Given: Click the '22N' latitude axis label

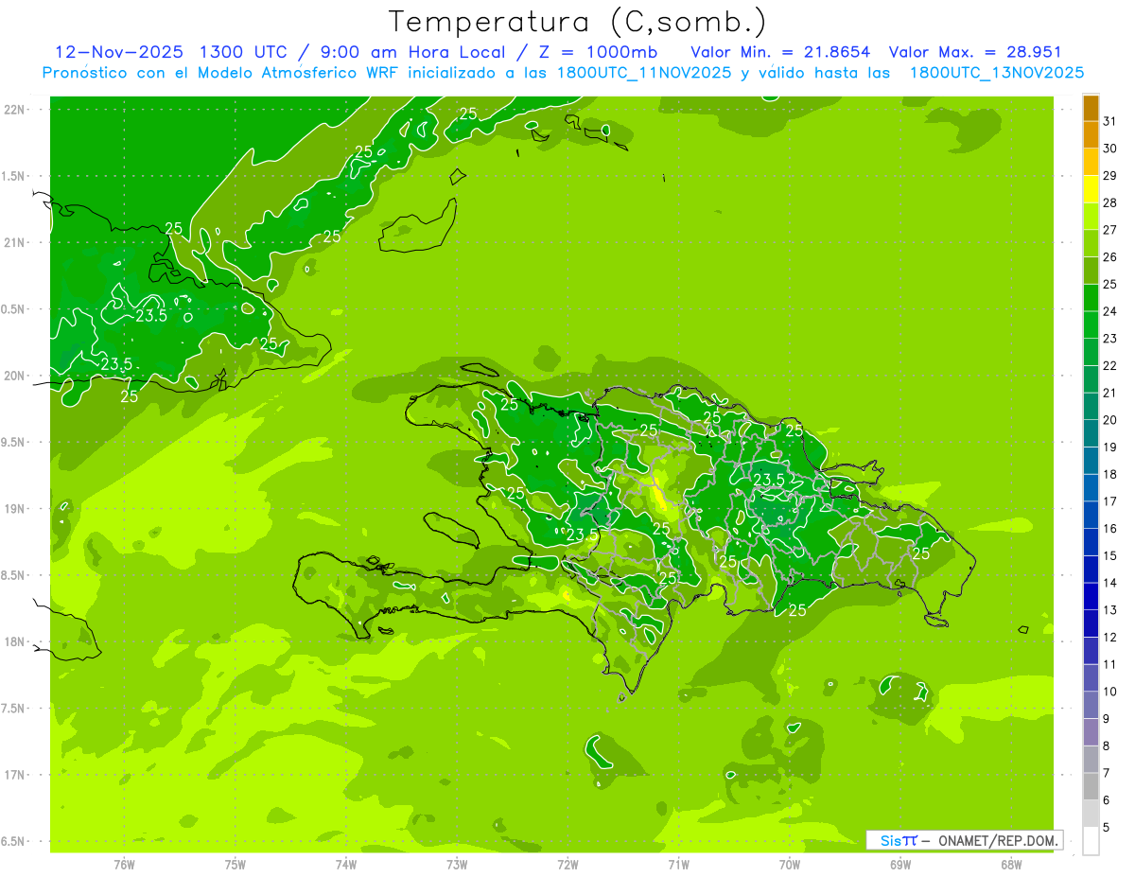Looking at the screenshot, I should click(16, 110).
